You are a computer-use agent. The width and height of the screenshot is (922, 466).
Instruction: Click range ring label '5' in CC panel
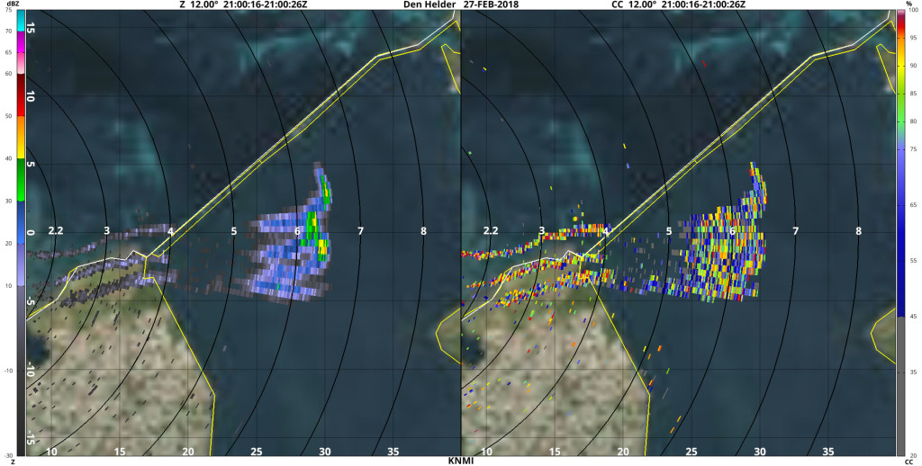point(669,231)
